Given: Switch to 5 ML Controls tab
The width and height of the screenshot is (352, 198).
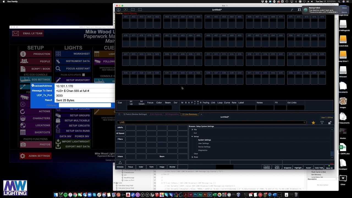Looking at the screenshot, I should [x=156, y=114].
